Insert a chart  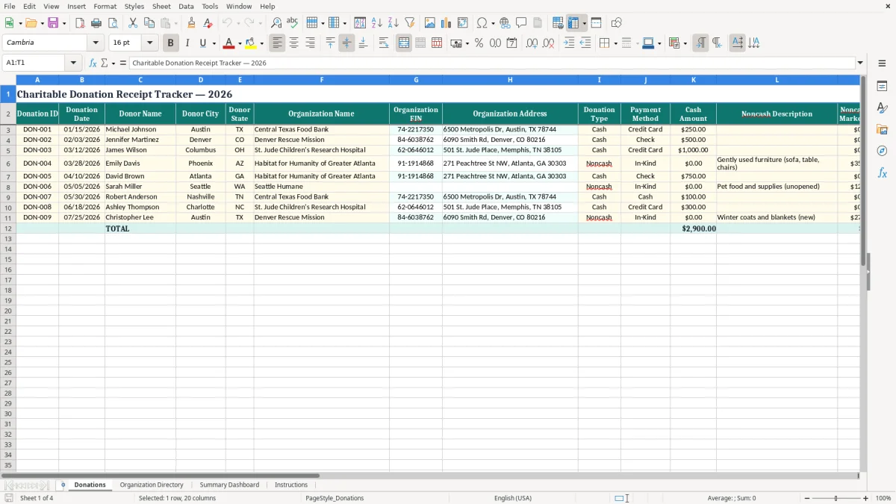(x=447, y=23)
